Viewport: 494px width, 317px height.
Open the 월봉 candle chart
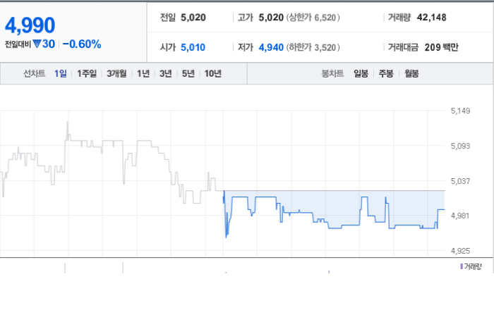[411, 73]
